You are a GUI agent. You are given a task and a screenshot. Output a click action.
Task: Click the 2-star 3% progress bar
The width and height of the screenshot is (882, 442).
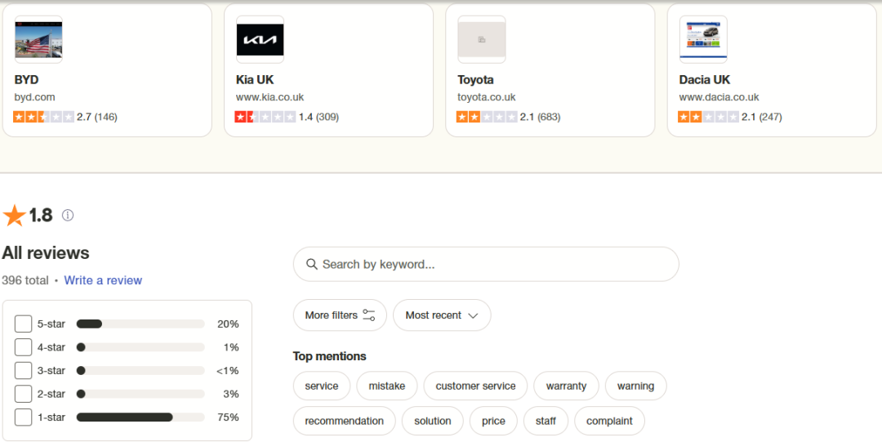[x=140, y=394]
